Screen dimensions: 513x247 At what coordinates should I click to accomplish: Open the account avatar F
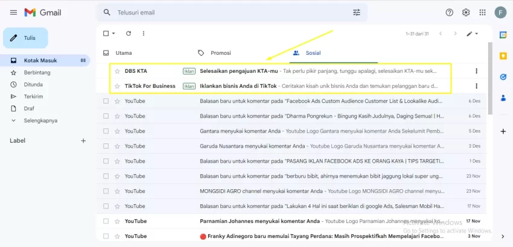click(500, 13)
